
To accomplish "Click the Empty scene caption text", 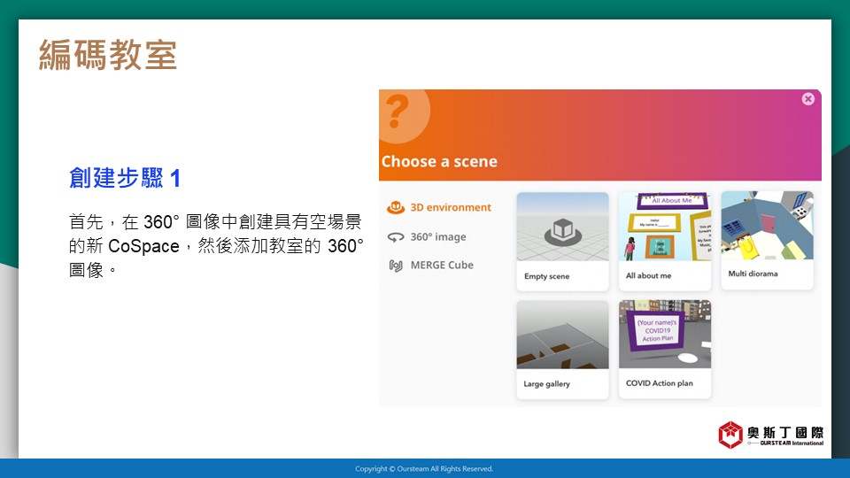I will (547, 276).
